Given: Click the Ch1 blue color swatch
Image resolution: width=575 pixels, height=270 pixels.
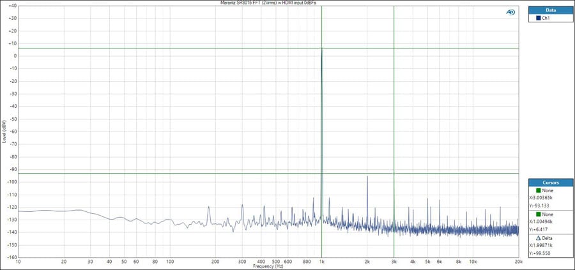Looking at the screenshot, I should pyautogui.click(x=539, y=19).
